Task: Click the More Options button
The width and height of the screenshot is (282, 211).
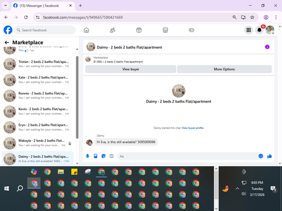Action: pos(224,69)
